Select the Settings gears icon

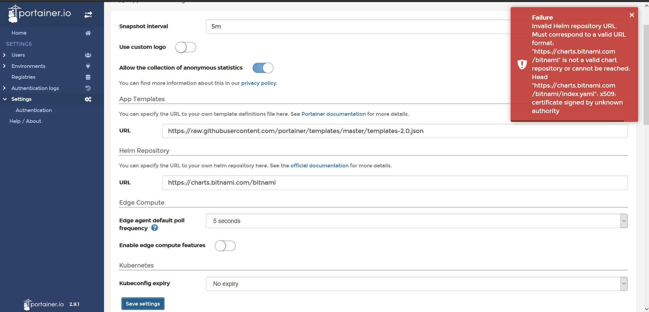[x=88, y=99]
